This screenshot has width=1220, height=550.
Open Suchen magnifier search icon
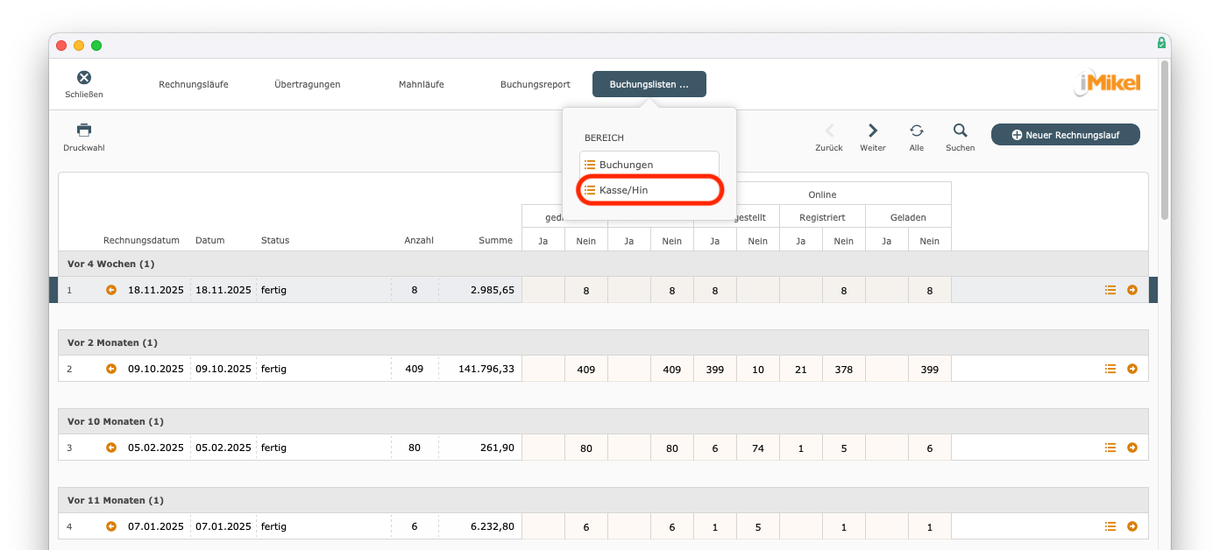pos(960,130)
